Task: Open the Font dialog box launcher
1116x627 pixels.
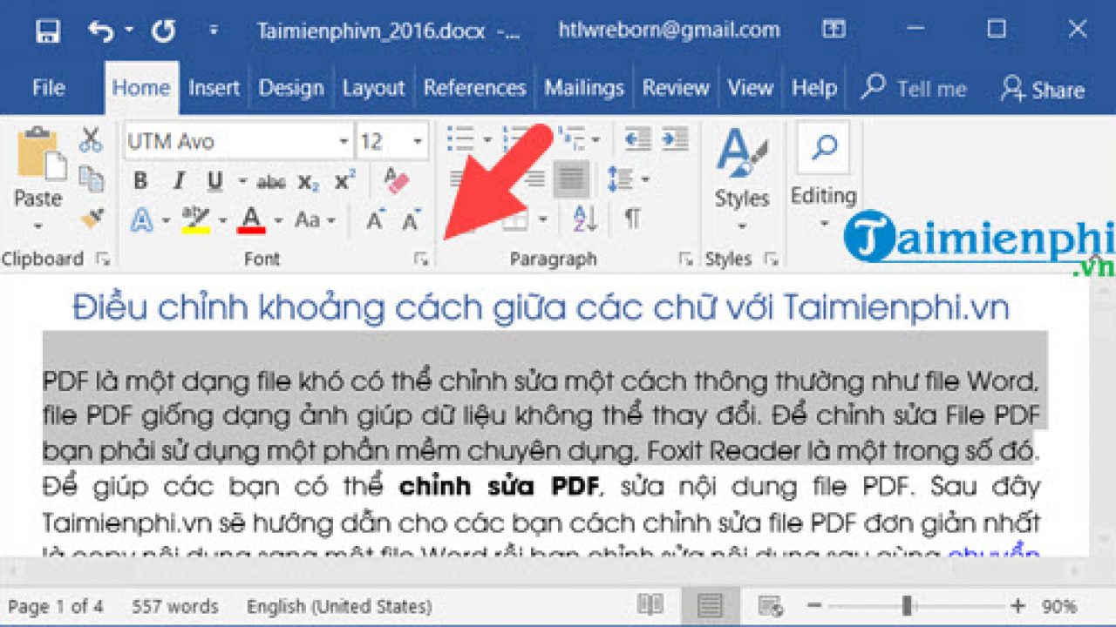Action: pyautogui.click(x=422, y=258)
